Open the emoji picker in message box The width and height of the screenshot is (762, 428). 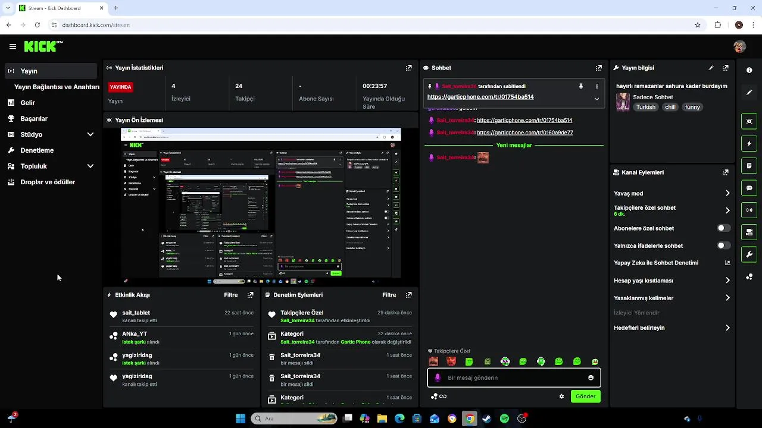coord(591,377)
